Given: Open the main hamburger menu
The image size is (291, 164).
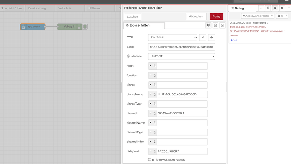Looking at the screenshot, I should 287,1.
